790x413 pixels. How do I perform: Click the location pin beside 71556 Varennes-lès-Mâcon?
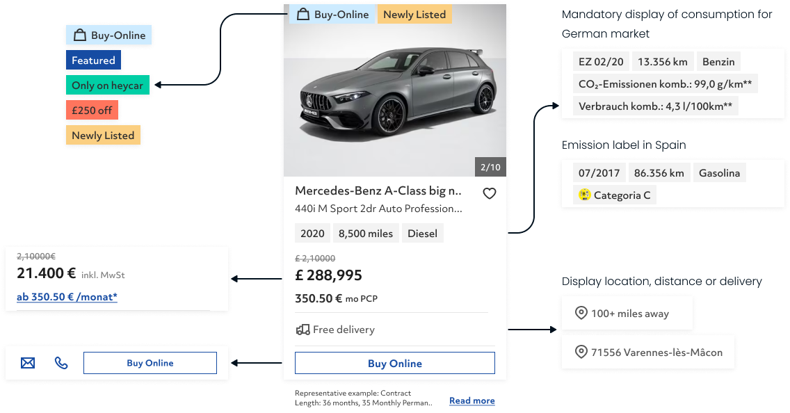(581, 353)
